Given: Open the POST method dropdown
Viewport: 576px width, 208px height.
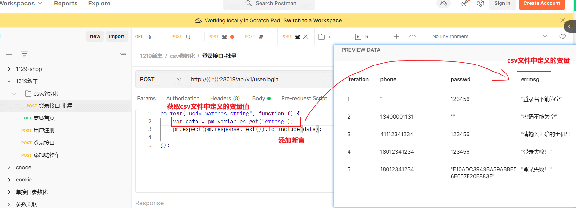Looking at the screenshot, I should tap(161, 79).
